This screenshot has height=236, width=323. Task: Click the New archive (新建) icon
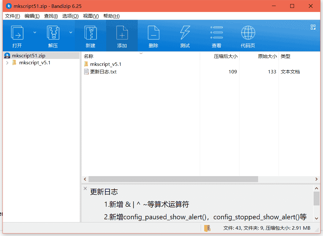90,33
